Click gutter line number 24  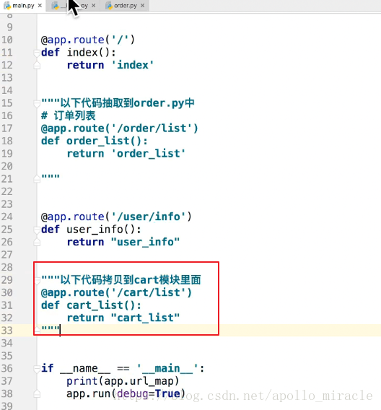(6, 217)
